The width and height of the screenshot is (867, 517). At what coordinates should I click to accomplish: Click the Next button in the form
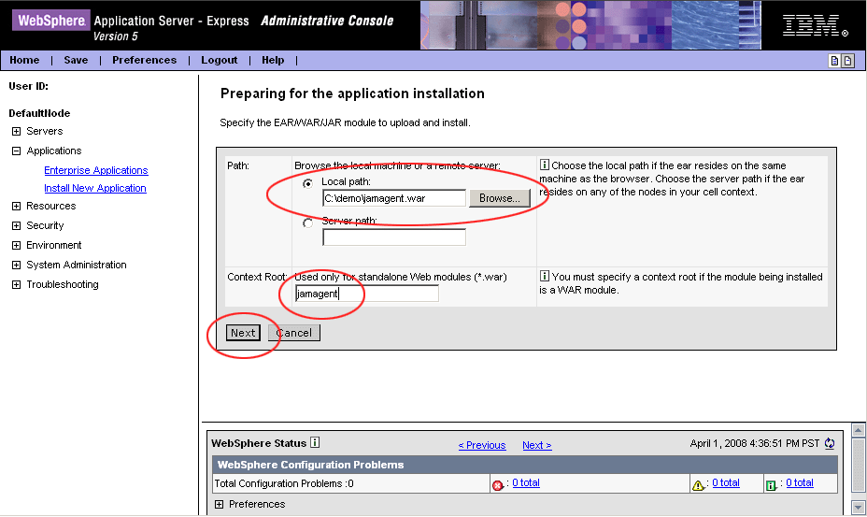point(243,333)
